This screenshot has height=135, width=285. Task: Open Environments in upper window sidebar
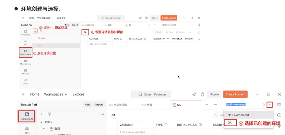[x=26, y=52]
